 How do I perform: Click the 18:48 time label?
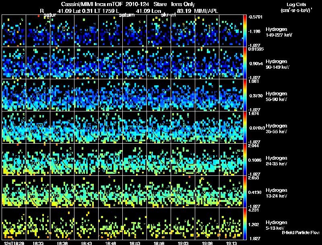110,243
